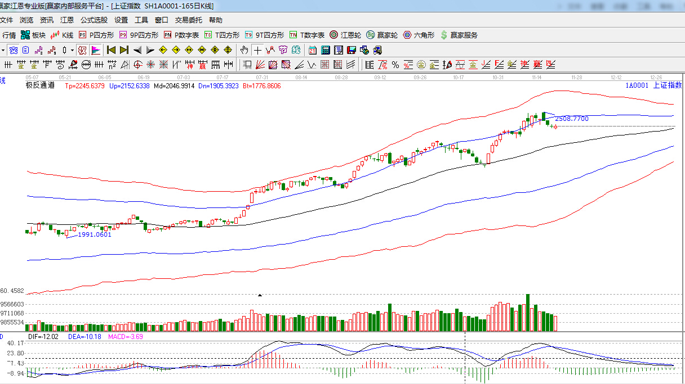The height and width of the screenshot is (384, 685).
Task: Open the K线 candlestick chart view
Action: click(62, 35)
